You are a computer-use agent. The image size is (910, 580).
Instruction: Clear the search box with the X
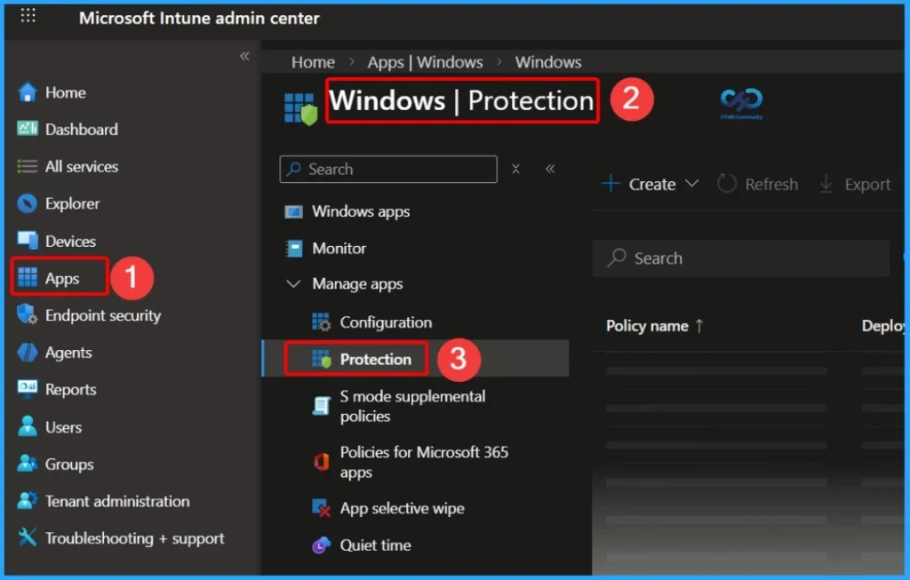515,169
